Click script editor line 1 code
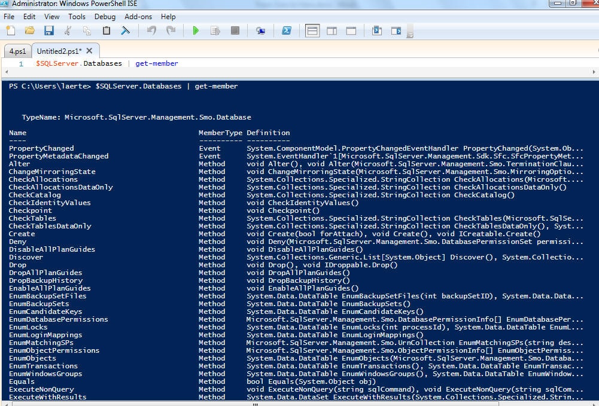599x406 pixels. 107,63
